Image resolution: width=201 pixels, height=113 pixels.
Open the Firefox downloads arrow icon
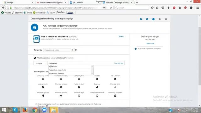168,8
